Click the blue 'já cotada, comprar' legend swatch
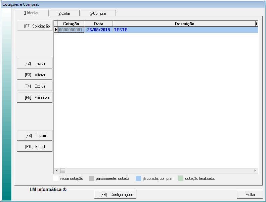 [138, 179]
